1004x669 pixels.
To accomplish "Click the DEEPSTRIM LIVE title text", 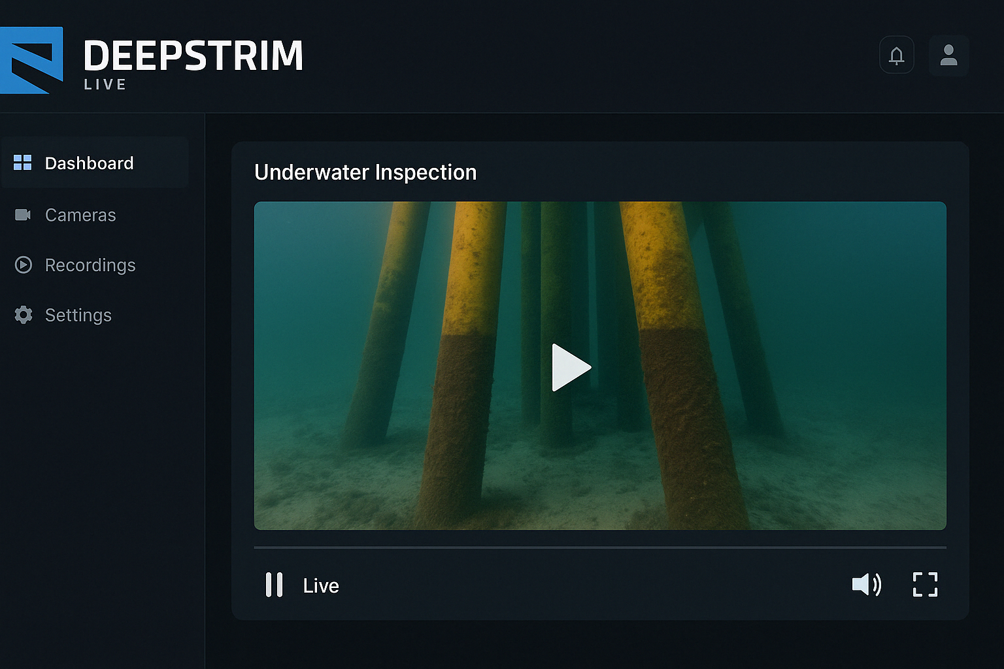I will (x=193, y=56).
